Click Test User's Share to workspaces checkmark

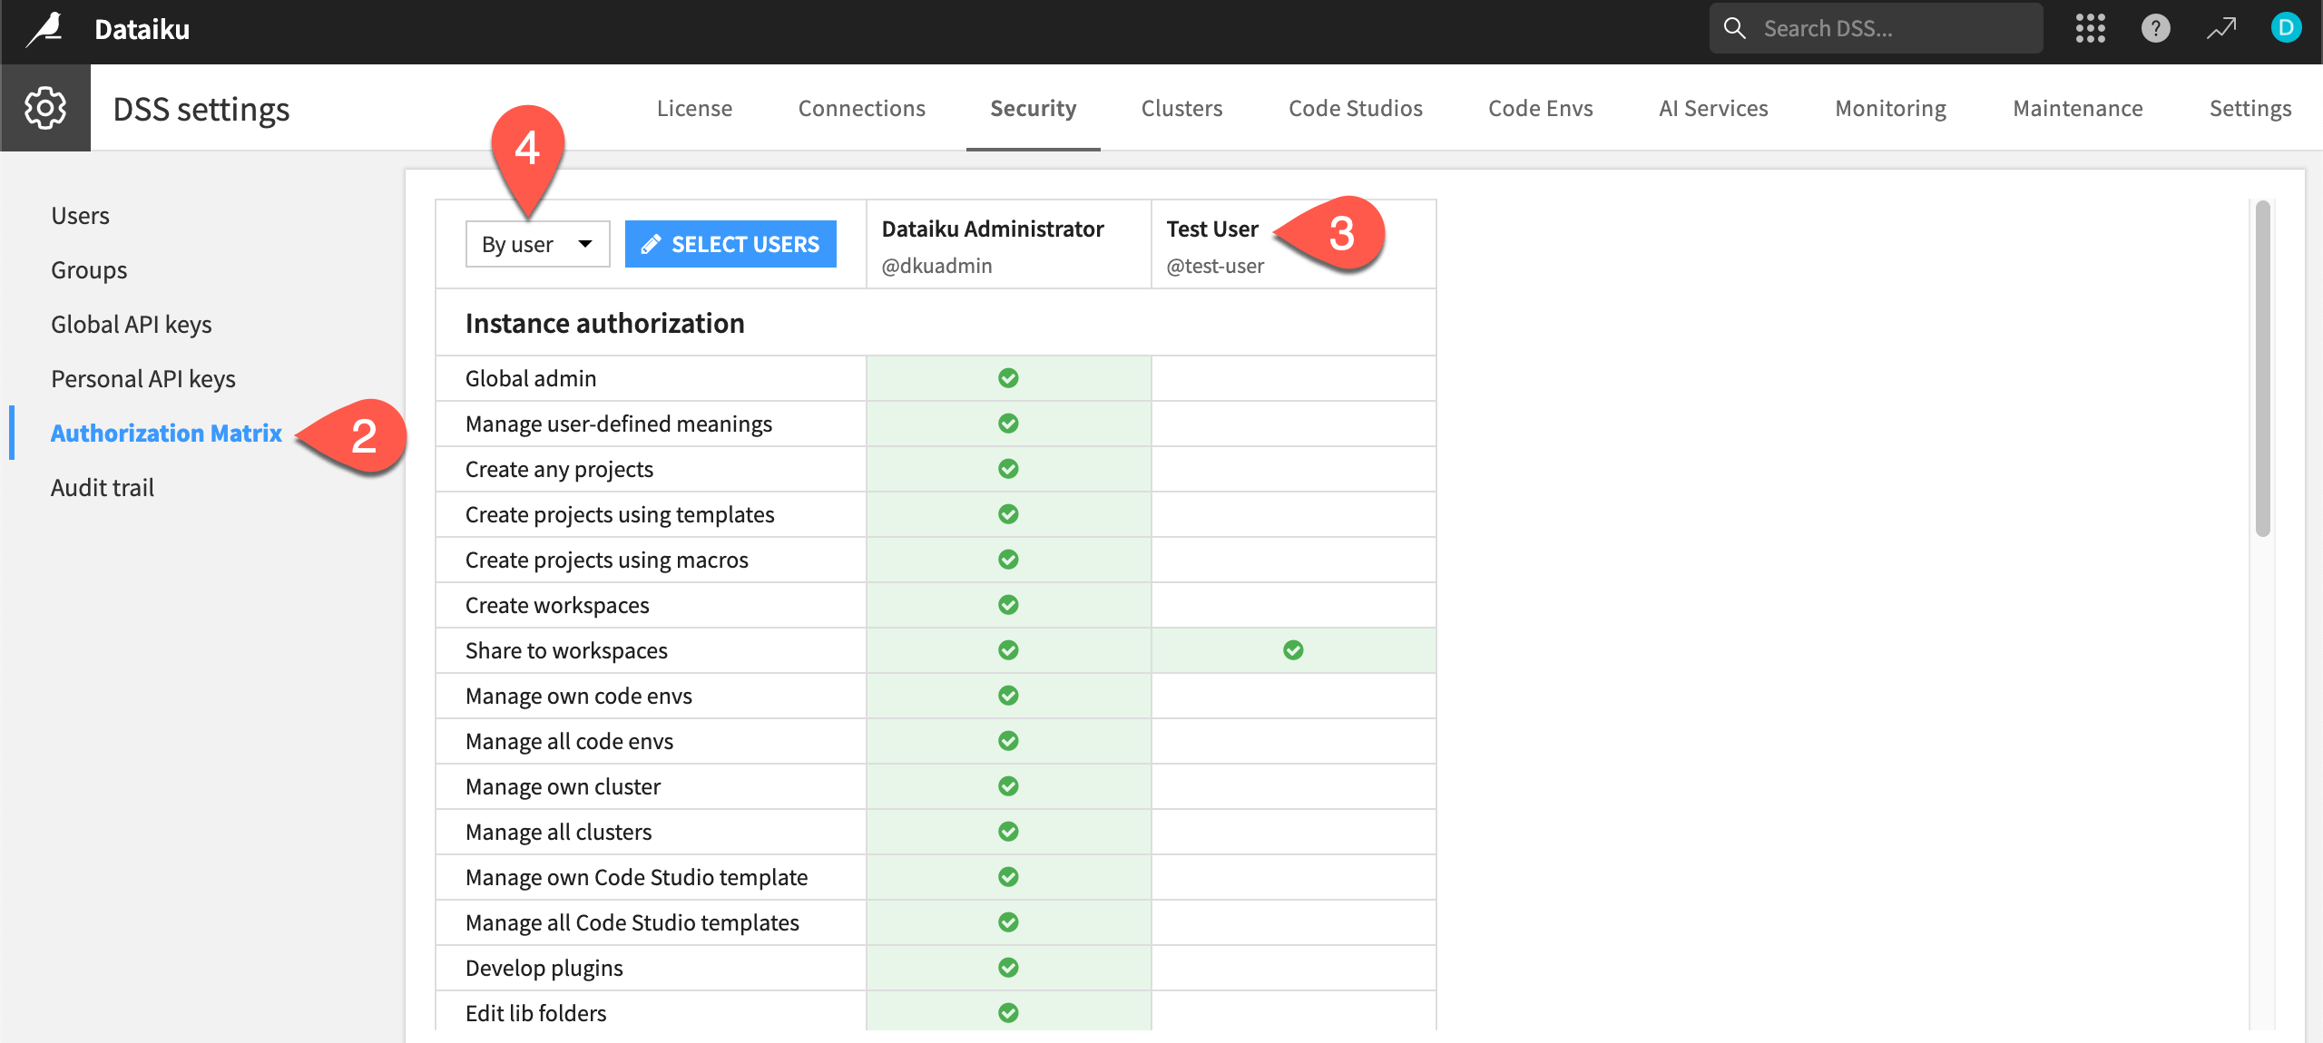click(x=1293, y=650)
